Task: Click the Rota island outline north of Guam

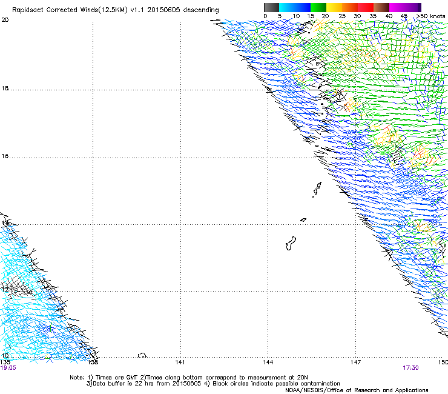Action: [303, 220]
